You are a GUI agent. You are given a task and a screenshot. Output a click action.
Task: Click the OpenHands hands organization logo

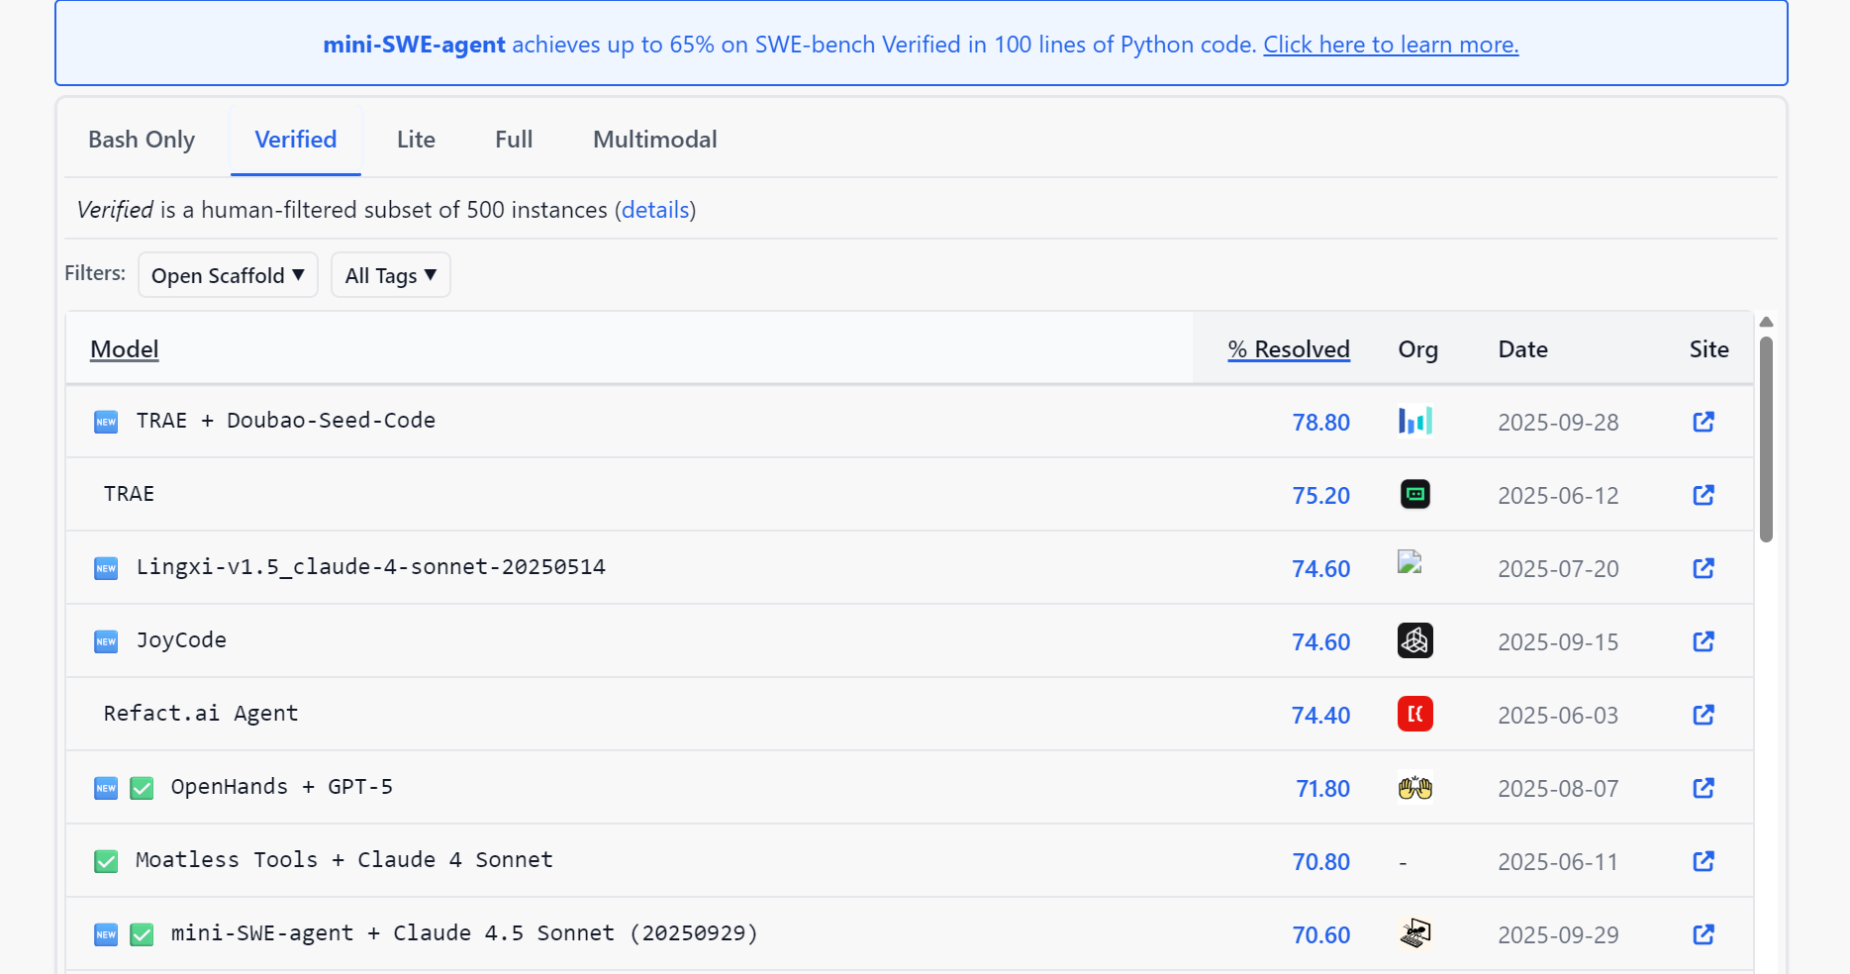[x=1414, y=788]
